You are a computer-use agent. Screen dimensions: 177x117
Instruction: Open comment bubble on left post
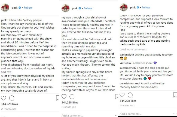point(12,98)
